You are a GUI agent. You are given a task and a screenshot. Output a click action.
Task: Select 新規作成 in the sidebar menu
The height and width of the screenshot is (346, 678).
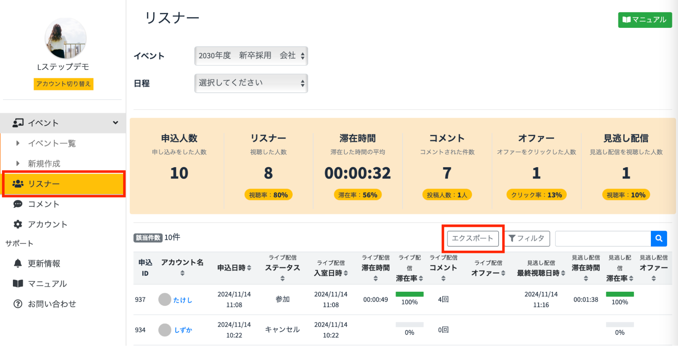pos(44,163)
